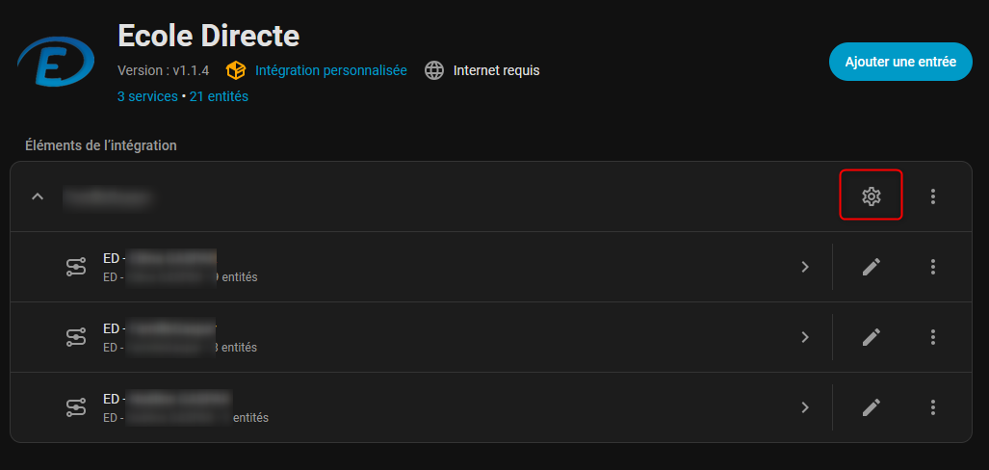The width and height of the screenshot is (989, 470).
Task: Edit the second ED service entry
Action: point(871,337)
